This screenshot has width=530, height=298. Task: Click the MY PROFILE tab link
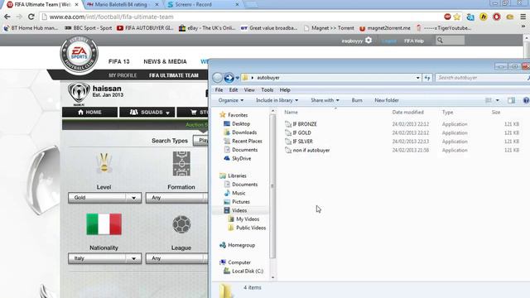123,75
